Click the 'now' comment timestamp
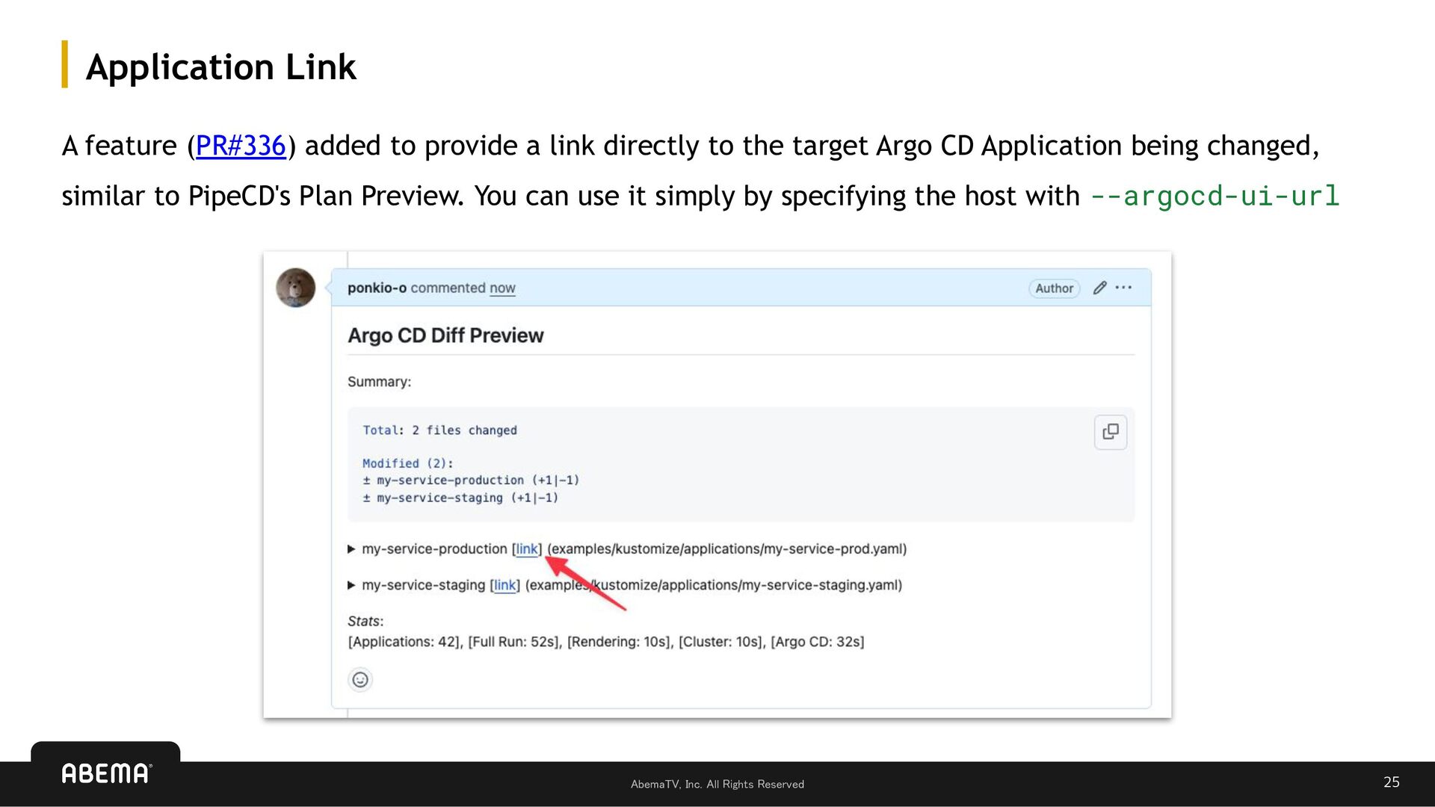1435x807 pixels. 502,288
